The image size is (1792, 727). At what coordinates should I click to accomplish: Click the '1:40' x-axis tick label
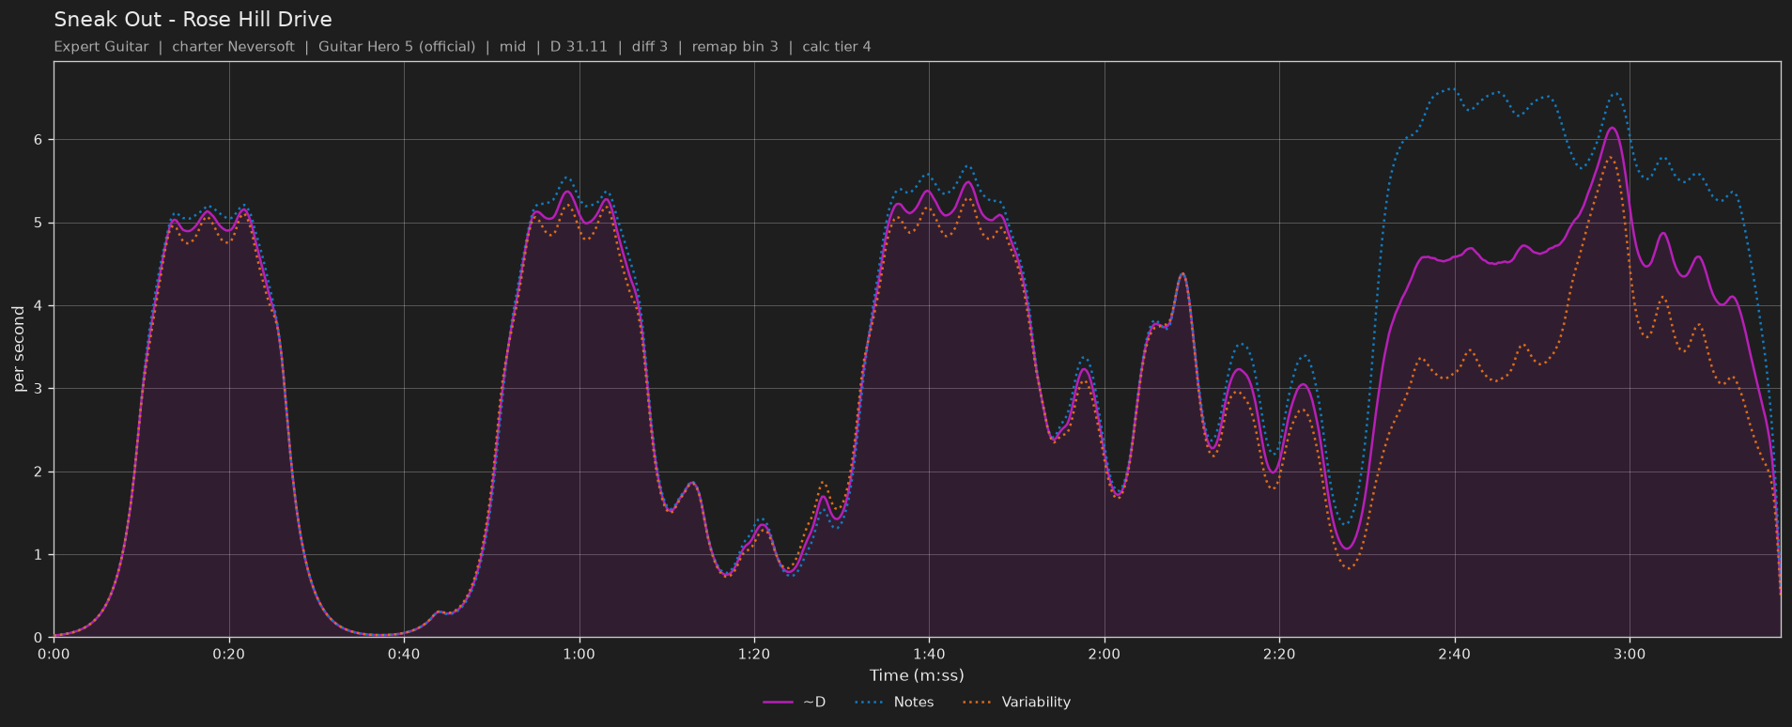tap(929, 655)
